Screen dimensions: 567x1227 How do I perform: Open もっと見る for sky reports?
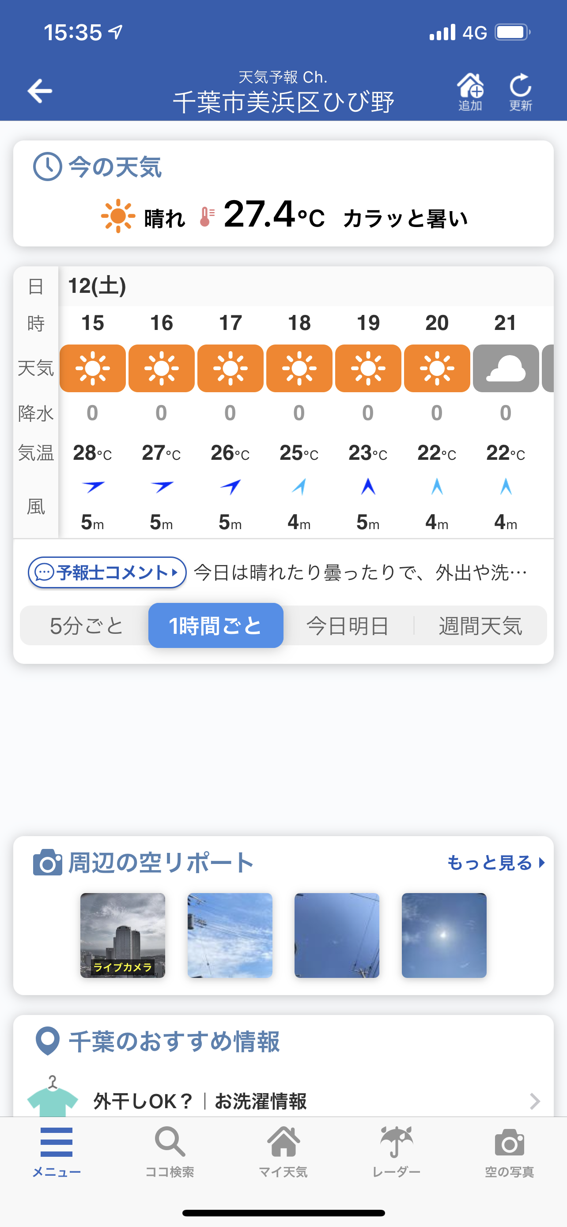pos(495,863)
